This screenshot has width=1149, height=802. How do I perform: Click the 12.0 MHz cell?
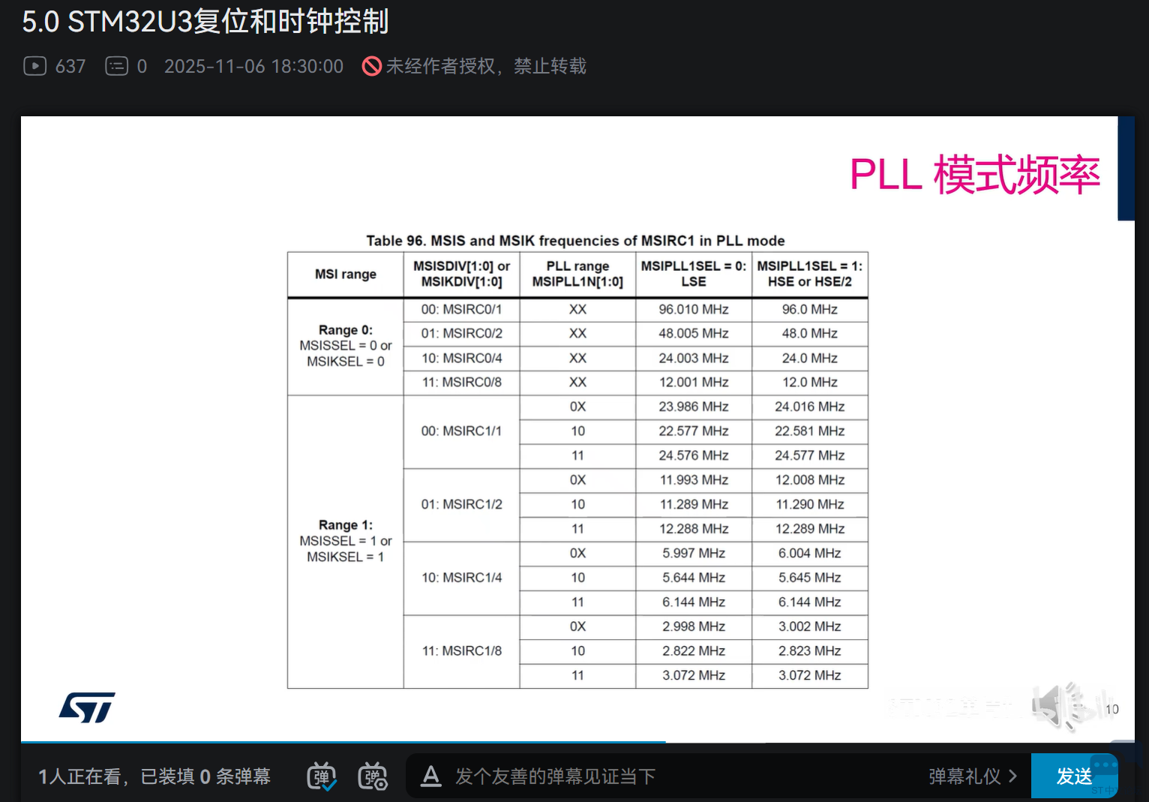pyautogui.click(x=810, y=383)
